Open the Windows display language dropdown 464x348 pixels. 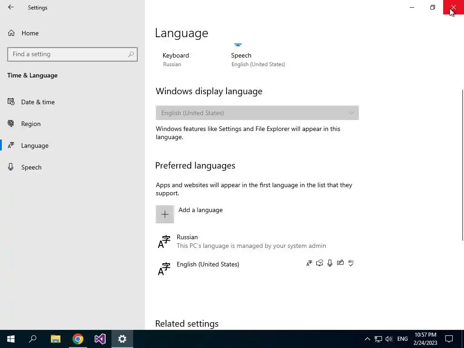point(257,113)
